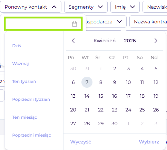167x150 pixels.
Task: Go to next month arrow
Action: pyautogui.click(x=156, y=41)
